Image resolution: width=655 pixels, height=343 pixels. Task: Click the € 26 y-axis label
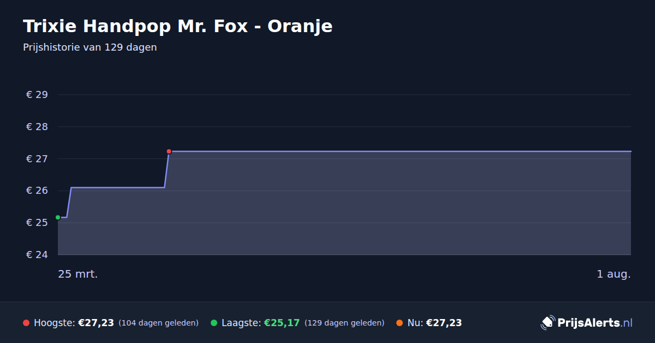[37, 191]
